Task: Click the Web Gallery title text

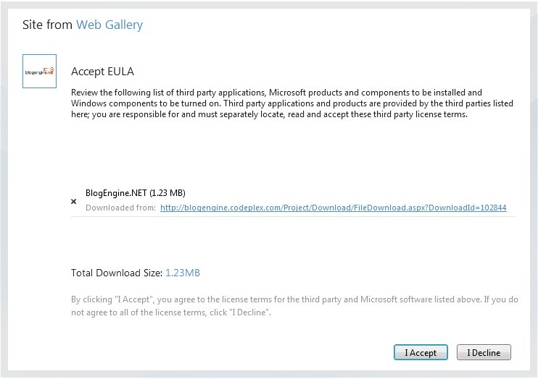Action: coord(109,25)
